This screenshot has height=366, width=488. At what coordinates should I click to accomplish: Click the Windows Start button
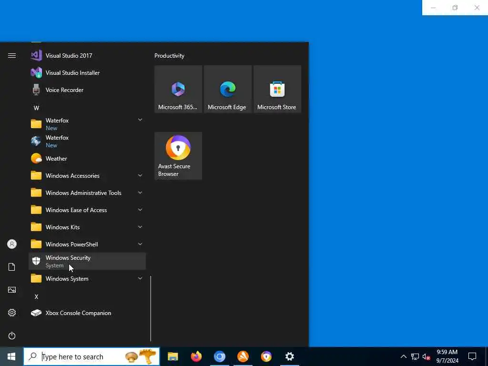(x=11, y=356)
